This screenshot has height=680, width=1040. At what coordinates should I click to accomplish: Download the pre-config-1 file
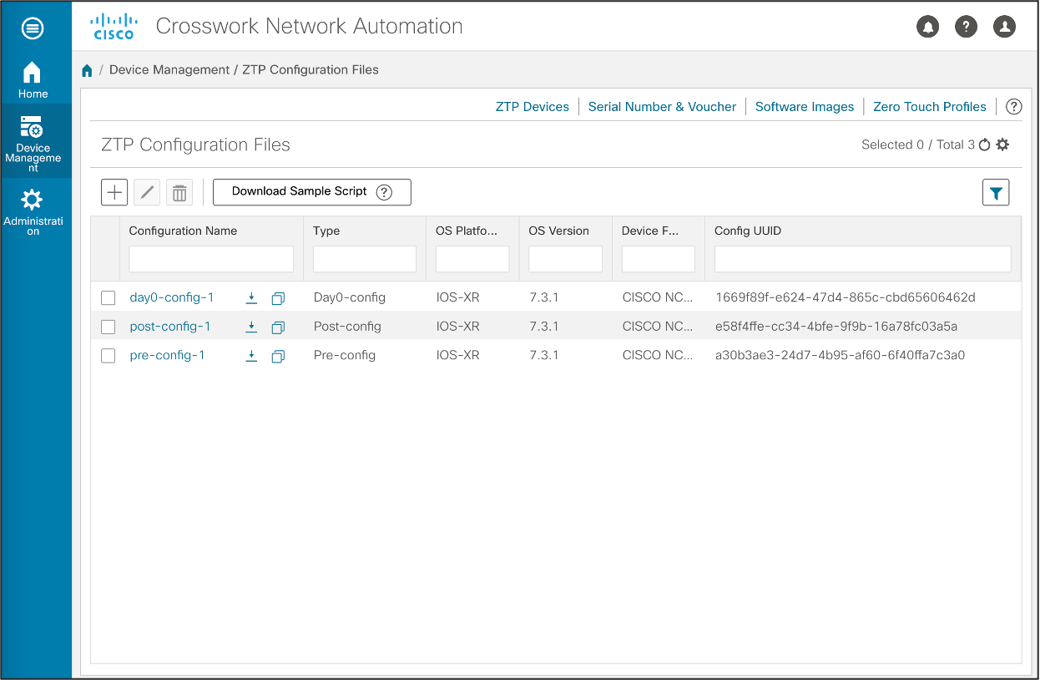click(251, 356)
